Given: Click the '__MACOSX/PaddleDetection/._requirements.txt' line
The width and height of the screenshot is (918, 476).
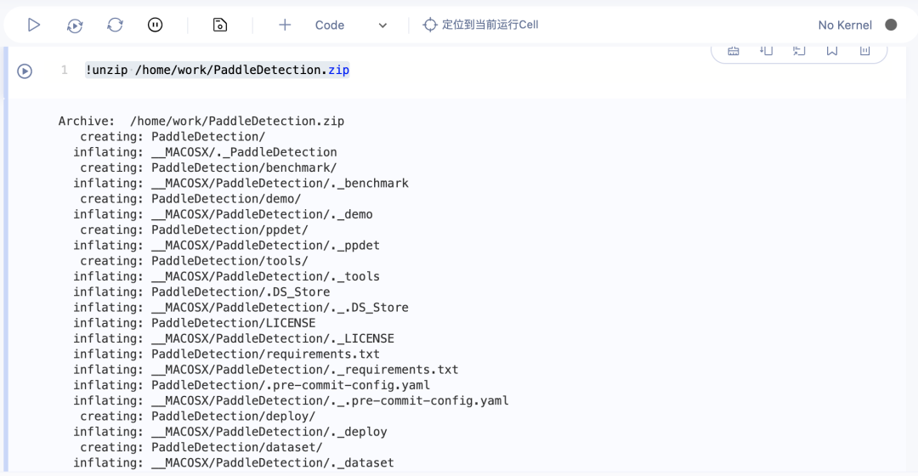Looking at the screenshot, I should (266, 370).
